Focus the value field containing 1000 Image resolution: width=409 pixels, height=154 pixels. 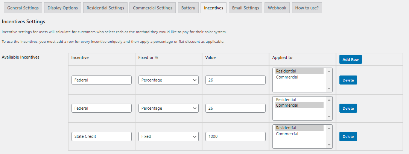(236, 136)
